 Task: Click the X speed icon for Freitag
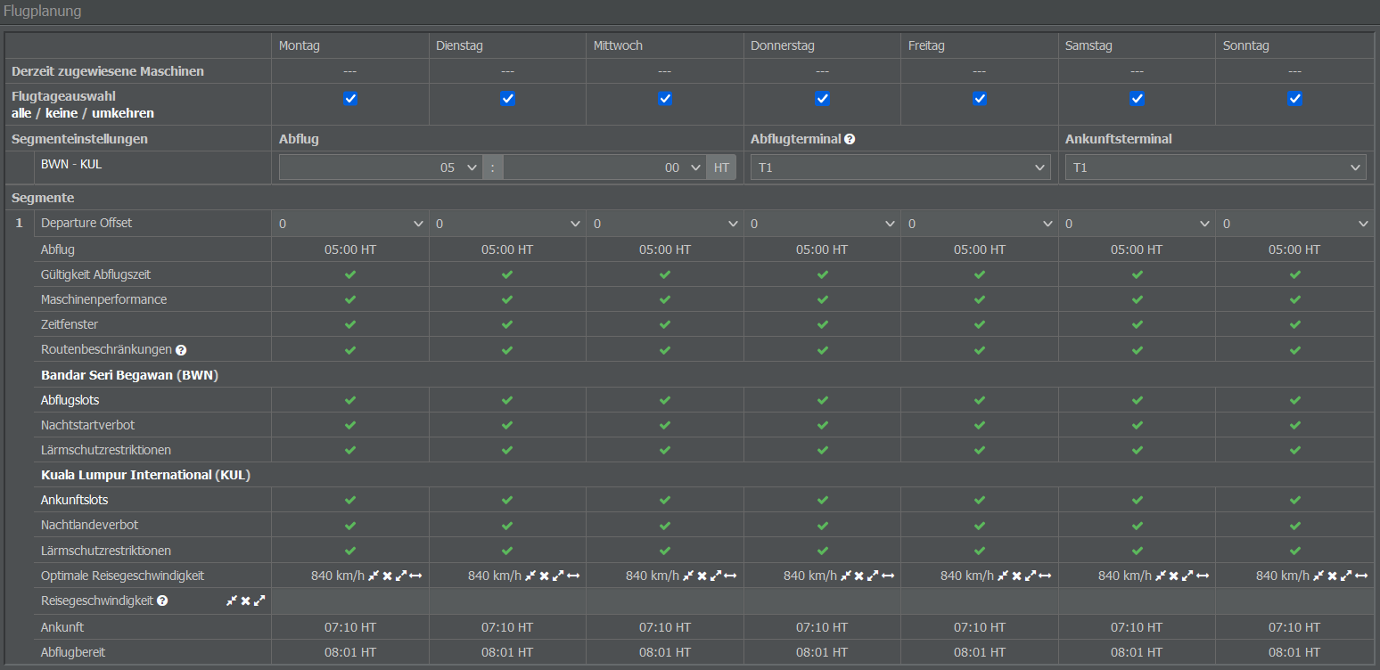point(1017,576)
